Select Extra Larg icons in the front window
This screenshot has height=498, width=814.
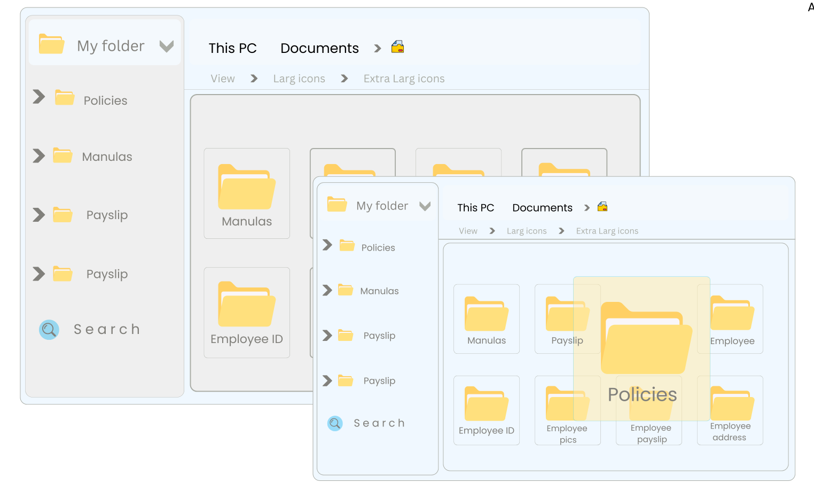[x=607, y=231]
